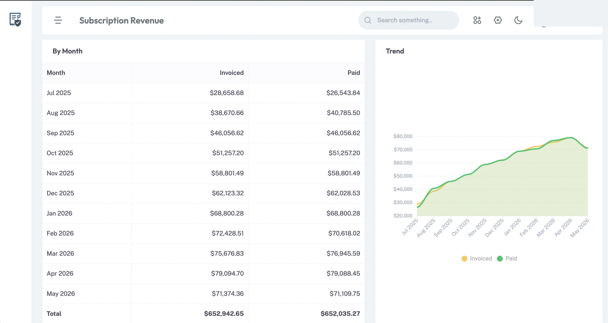This screenshot has height=323, width=608.
Task: Open the settings gear icon
Action: (x=498, y=20)
